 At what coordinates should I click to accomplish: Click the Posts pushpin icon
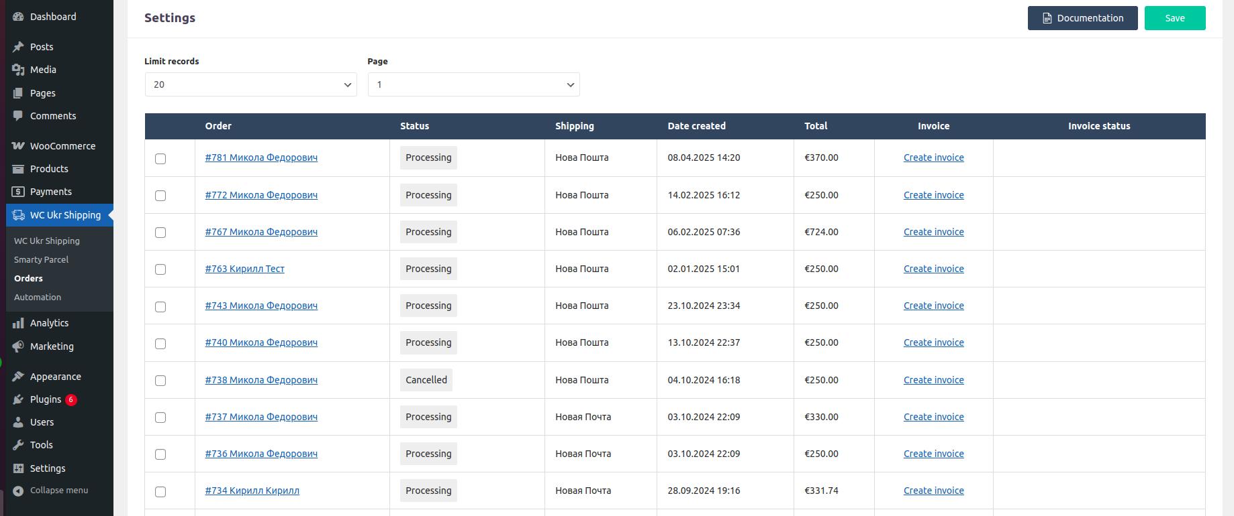[x=18, y=47]
